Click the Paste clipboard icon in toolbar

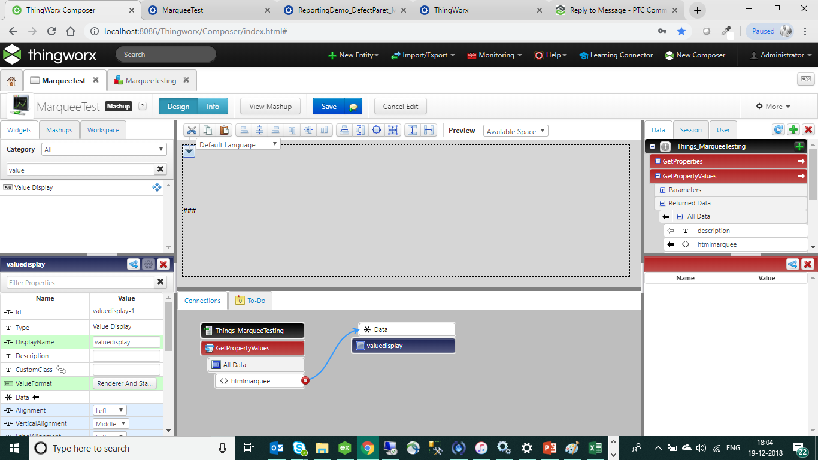(x=224, y=130)
